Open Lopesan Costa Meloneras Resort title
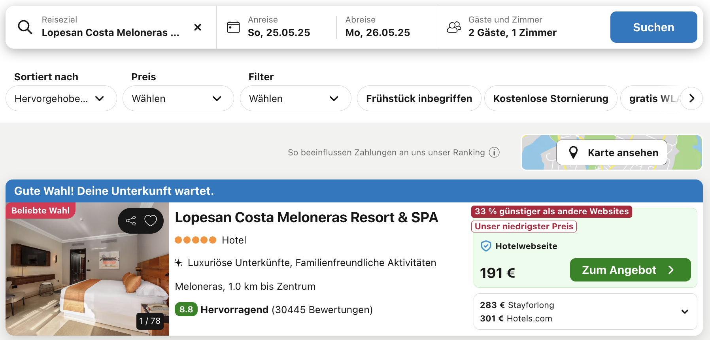This screenshot has width=710, height=340. point(306,217)
